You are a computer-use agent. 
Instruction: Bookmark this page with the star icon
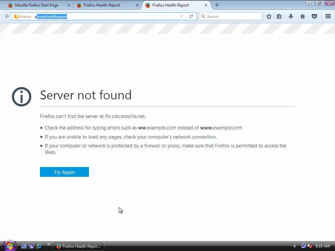tap(269, 16)
